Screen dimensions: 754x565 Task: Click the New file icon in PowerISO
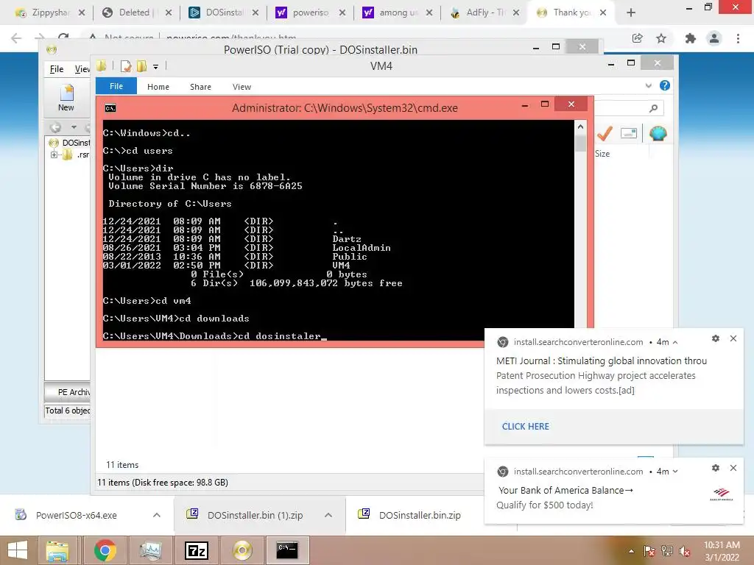point(66,98)
